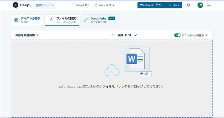The width and height of the screenshot is (224, 118).
Task: Open the hamburger menu icon
Action: (x=209, y=5)
